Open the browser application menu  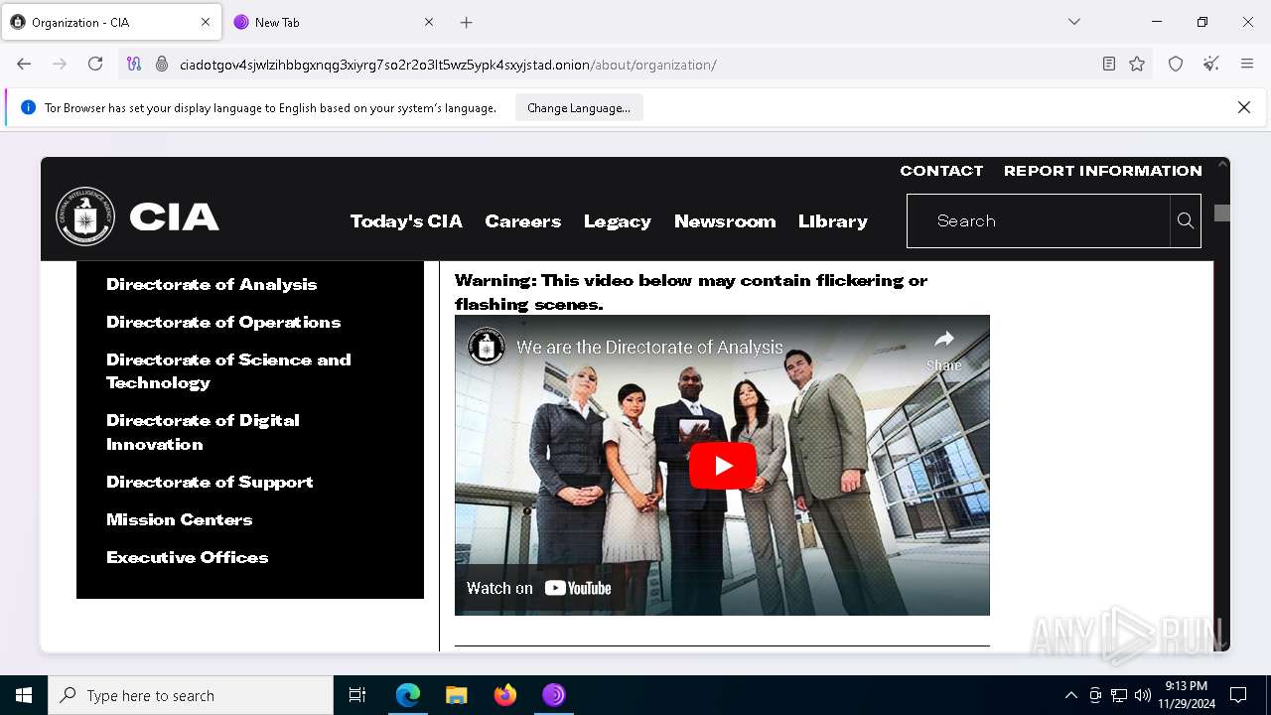(x=1247, y=64)
